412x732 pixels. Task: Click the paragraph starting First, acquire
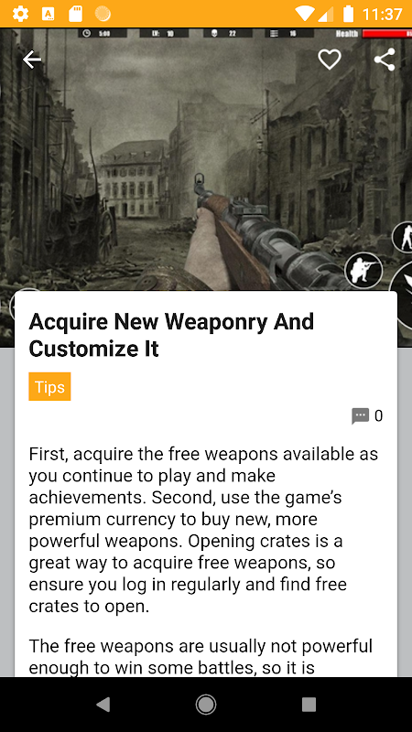click(x=203, y=530)
